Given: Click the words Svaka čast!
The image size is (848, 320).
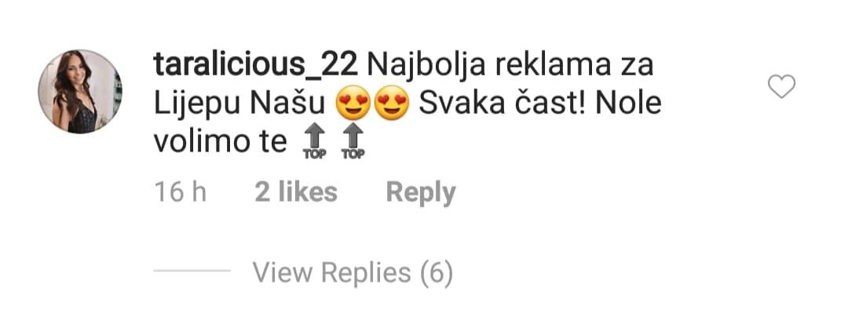Looking at the screenshot, I should (501, 104).
